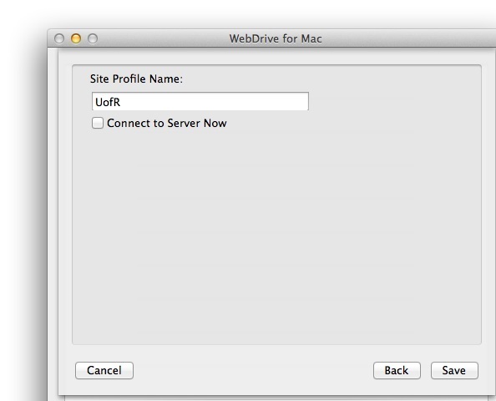496x401 pixels.
Task: Hit the Cancel button in the dialog
Action: point(104,370)
